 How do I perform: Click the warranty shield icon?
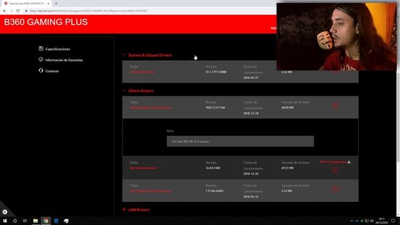[41, 59]
